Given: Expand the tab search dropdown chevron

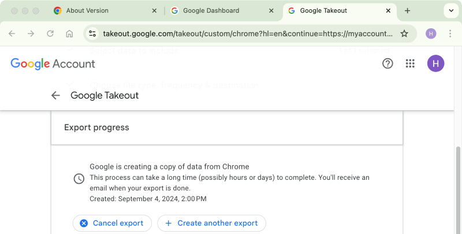Looking at the screenshot, I should 451,10.
